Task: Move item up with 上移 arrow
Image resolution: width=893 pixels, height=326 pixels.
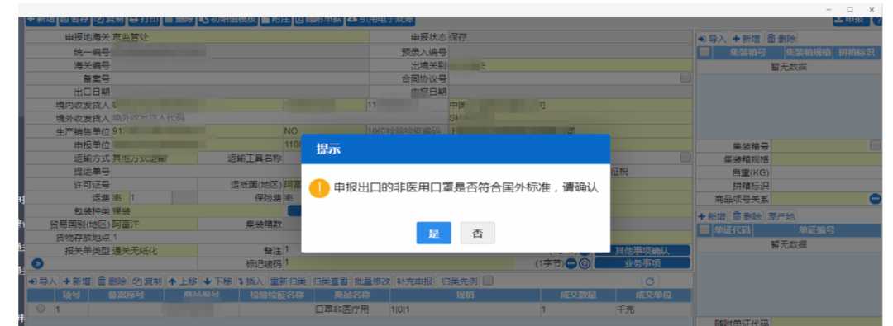Action: pyautogui.click(x=182, y=281)
